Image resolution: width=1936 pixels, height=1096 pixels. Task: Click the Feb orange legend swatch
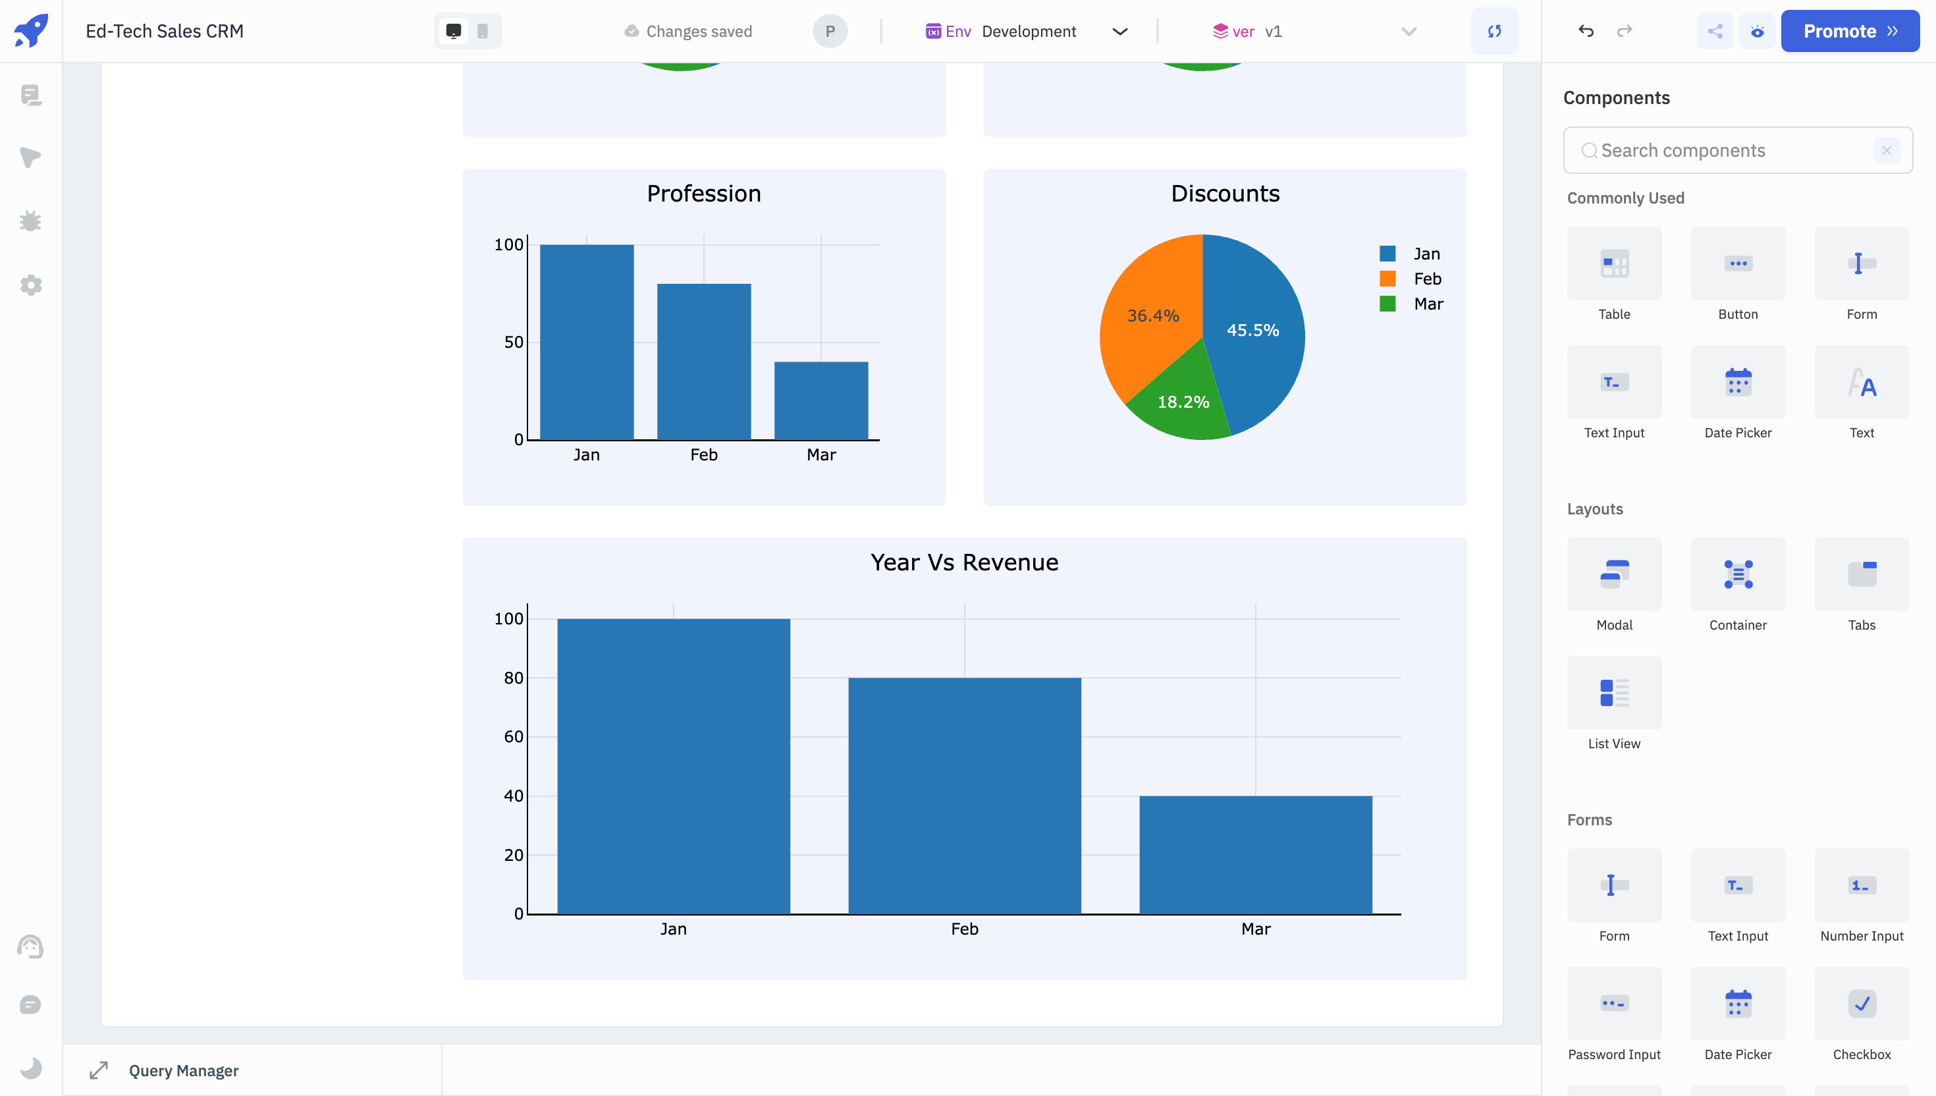click(x=1387, y=279)
